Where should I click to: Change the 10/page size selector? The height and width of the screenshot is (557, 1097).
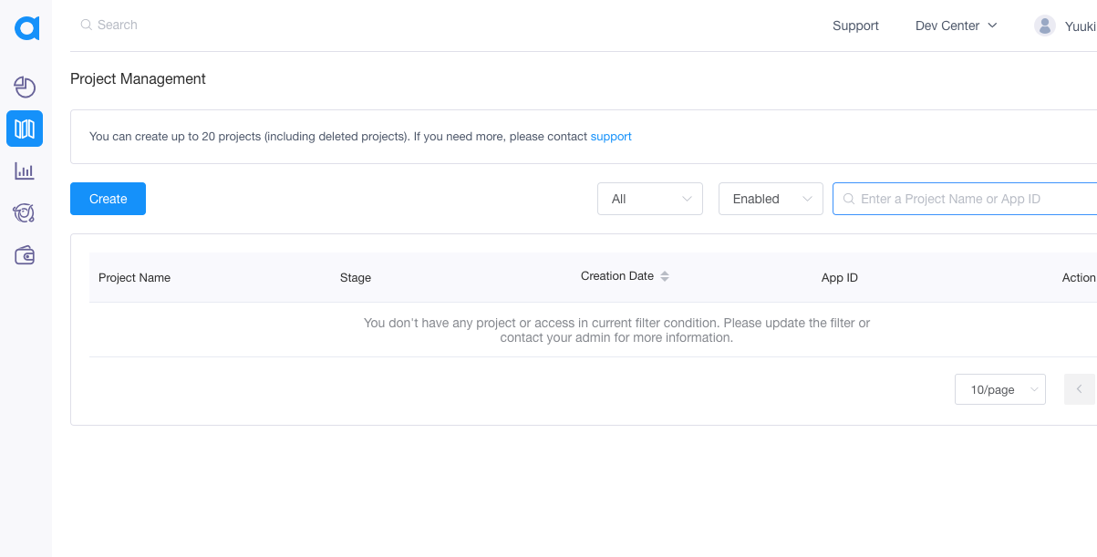click(999, 389)
